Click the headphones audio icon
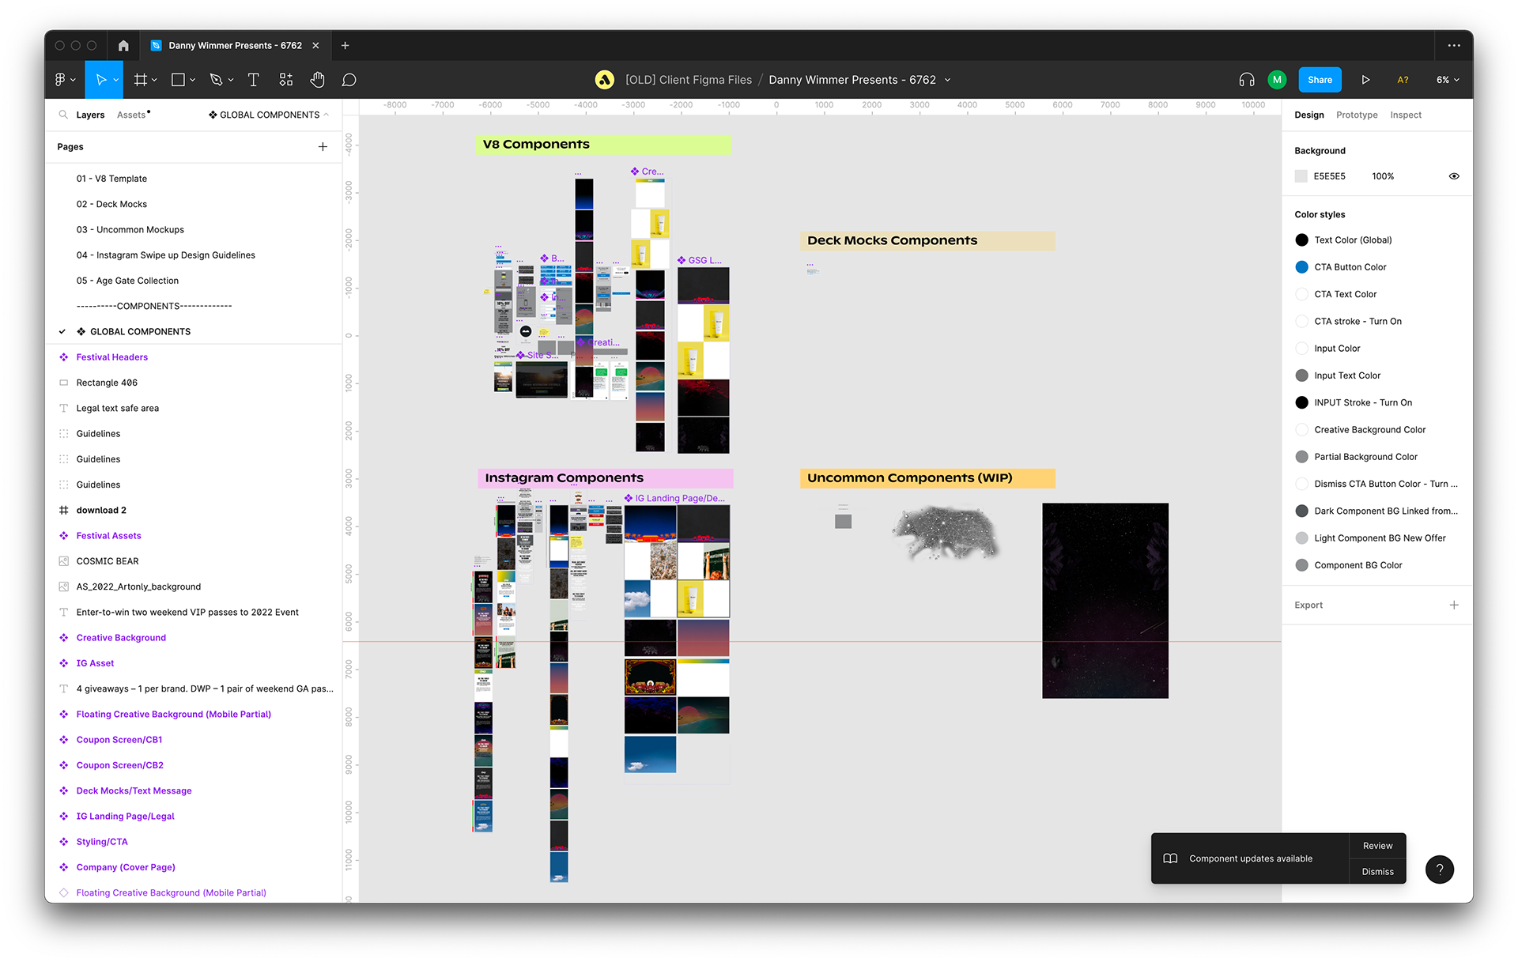 coord(1247,80)
